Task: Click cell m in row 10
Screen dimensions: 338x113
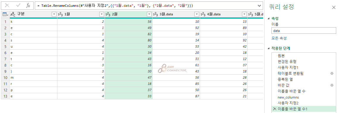Action: click(33, 78)
